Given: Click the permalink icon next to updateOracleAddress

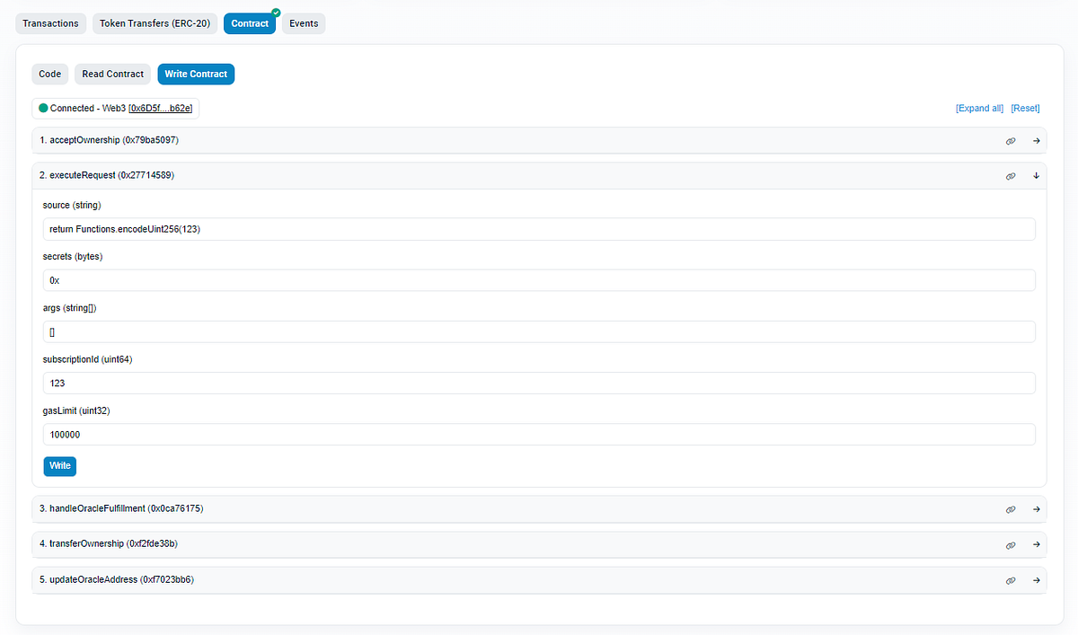Looking at the screenshot, I should click(1011, 580).
